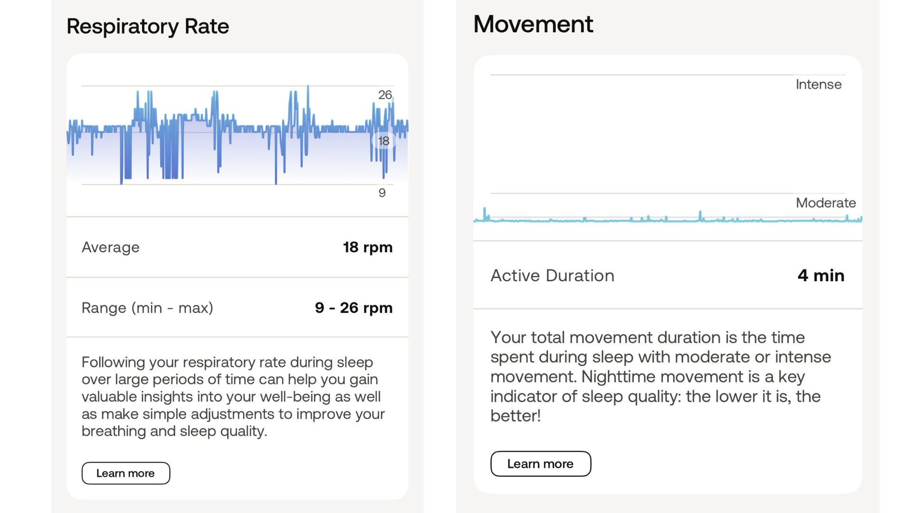Click the Range (min - max) label
The width and height of the screenshot is (912, 513).
pos(147,308)
